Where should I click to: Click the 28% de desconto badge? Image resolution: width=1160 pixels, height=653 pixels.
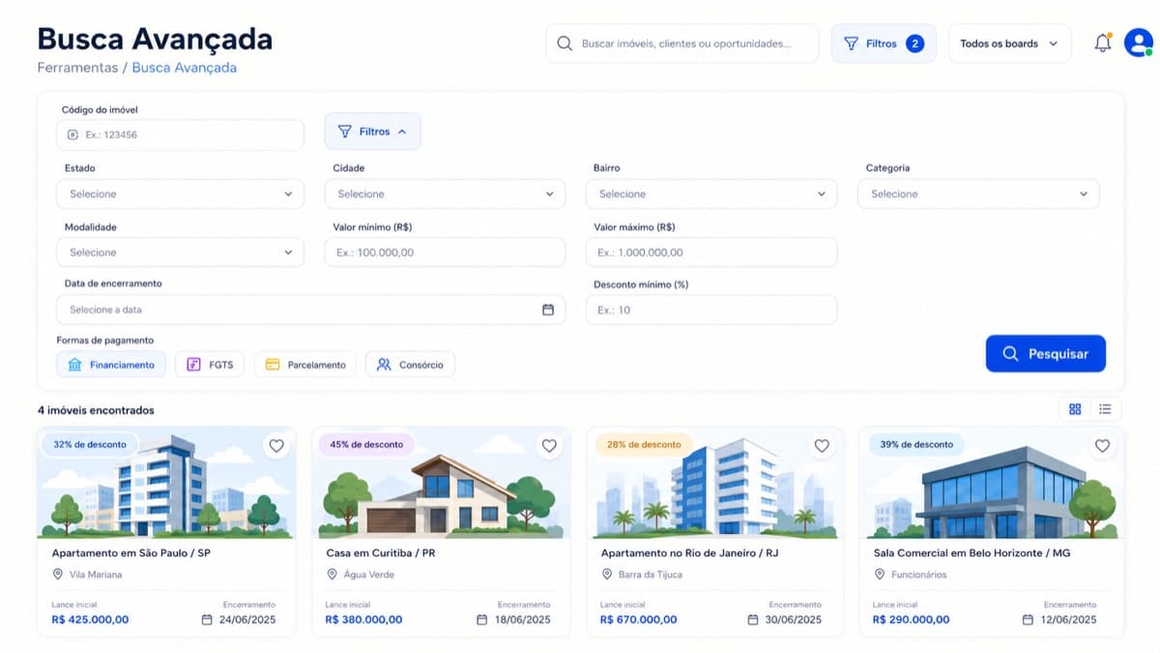[x=644, y=444]
